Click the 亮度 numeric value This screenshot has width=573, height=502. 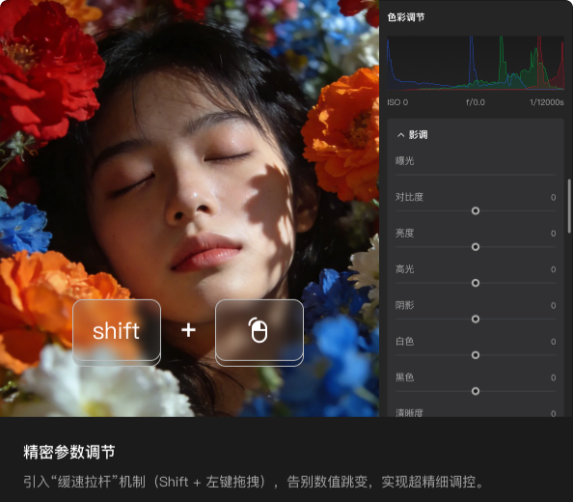coord(554,234)
